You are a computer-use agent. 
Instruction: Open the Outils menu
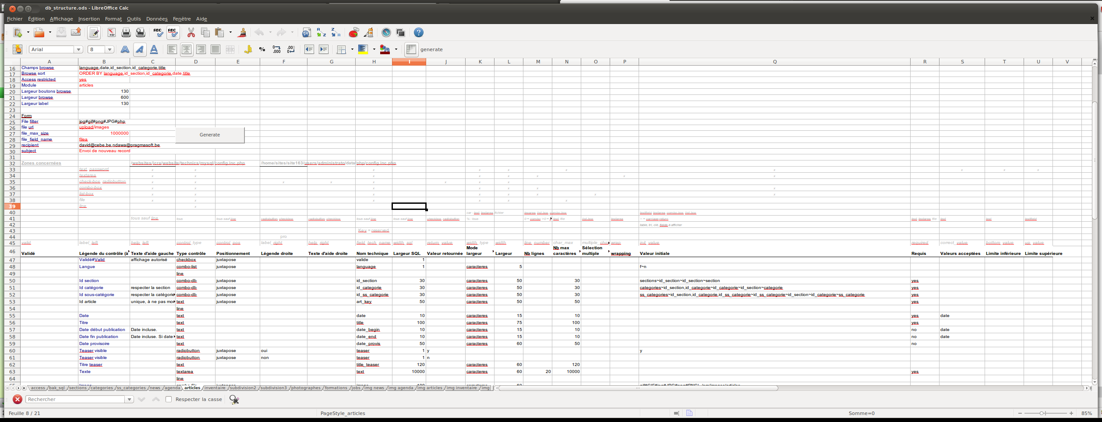tap(134, 19)
